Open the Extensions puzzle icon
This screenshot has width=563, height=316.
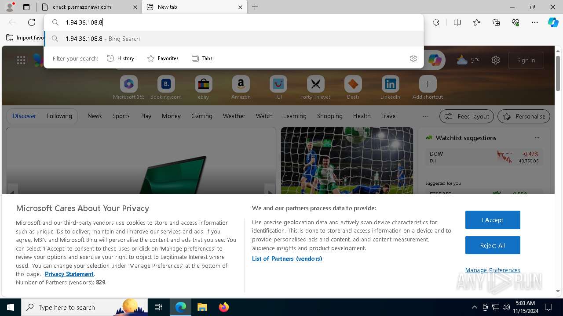pyautogui.click(x=436, y=22)
